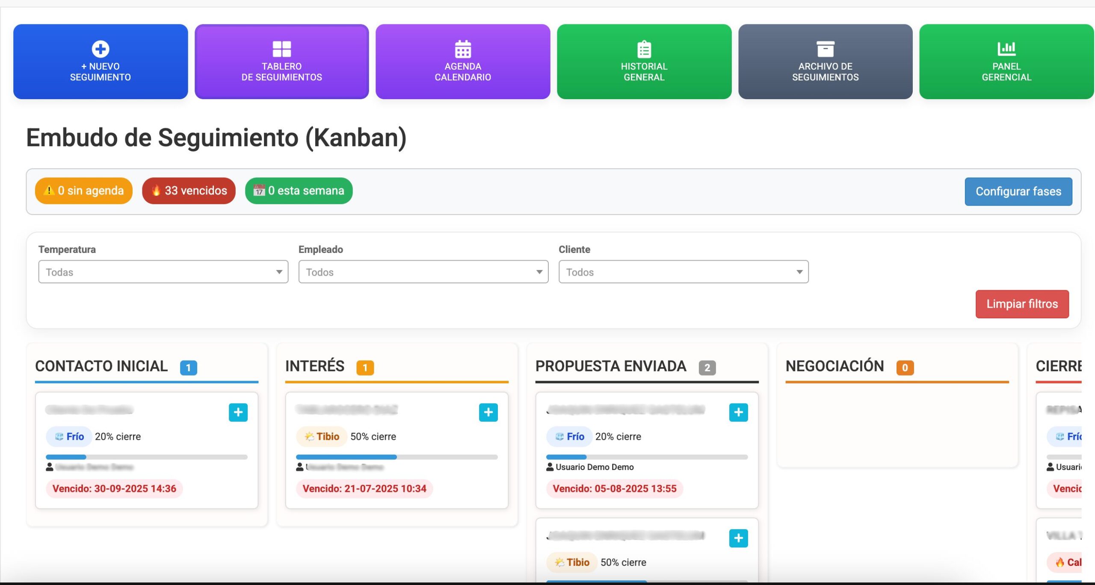Select the Tablero de Seguimientos grid icon
The height and width of the screenshot is (585, 1095).
(281, 62)
